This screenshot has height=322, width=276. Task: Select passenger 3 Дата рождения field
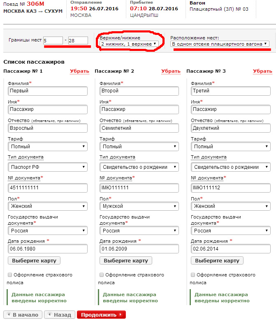click(231, 249)
